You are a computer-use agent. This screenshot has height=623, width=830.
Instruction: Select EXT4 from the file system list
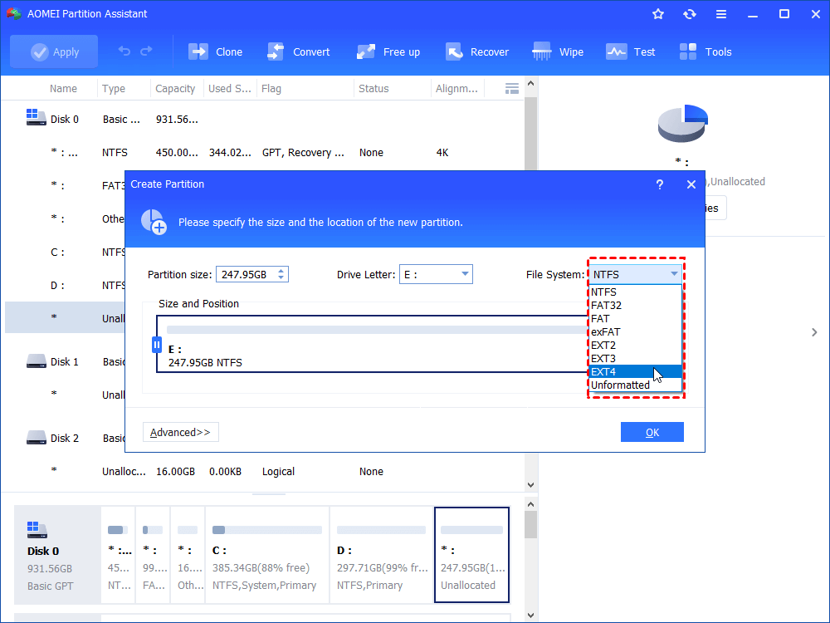click(x=606, y=371)
